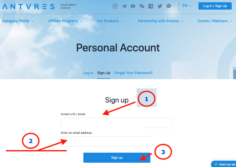Focus the Inviter's ID / email field
The height and width of the screenshot is (167, 236).
click(117, 123)
